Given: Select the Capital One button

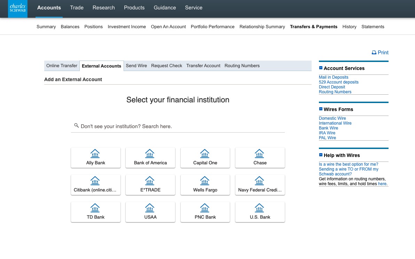Looking at the screenshot, I should (205, 158).
